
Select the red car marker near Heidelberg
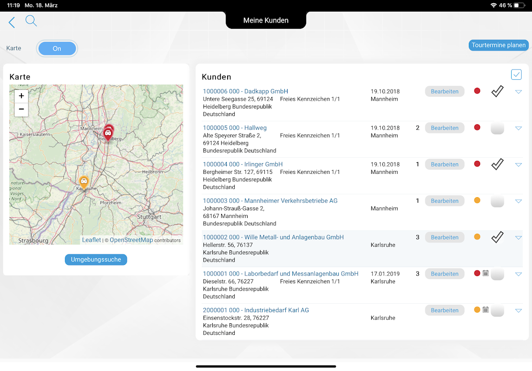click(108, 134)
